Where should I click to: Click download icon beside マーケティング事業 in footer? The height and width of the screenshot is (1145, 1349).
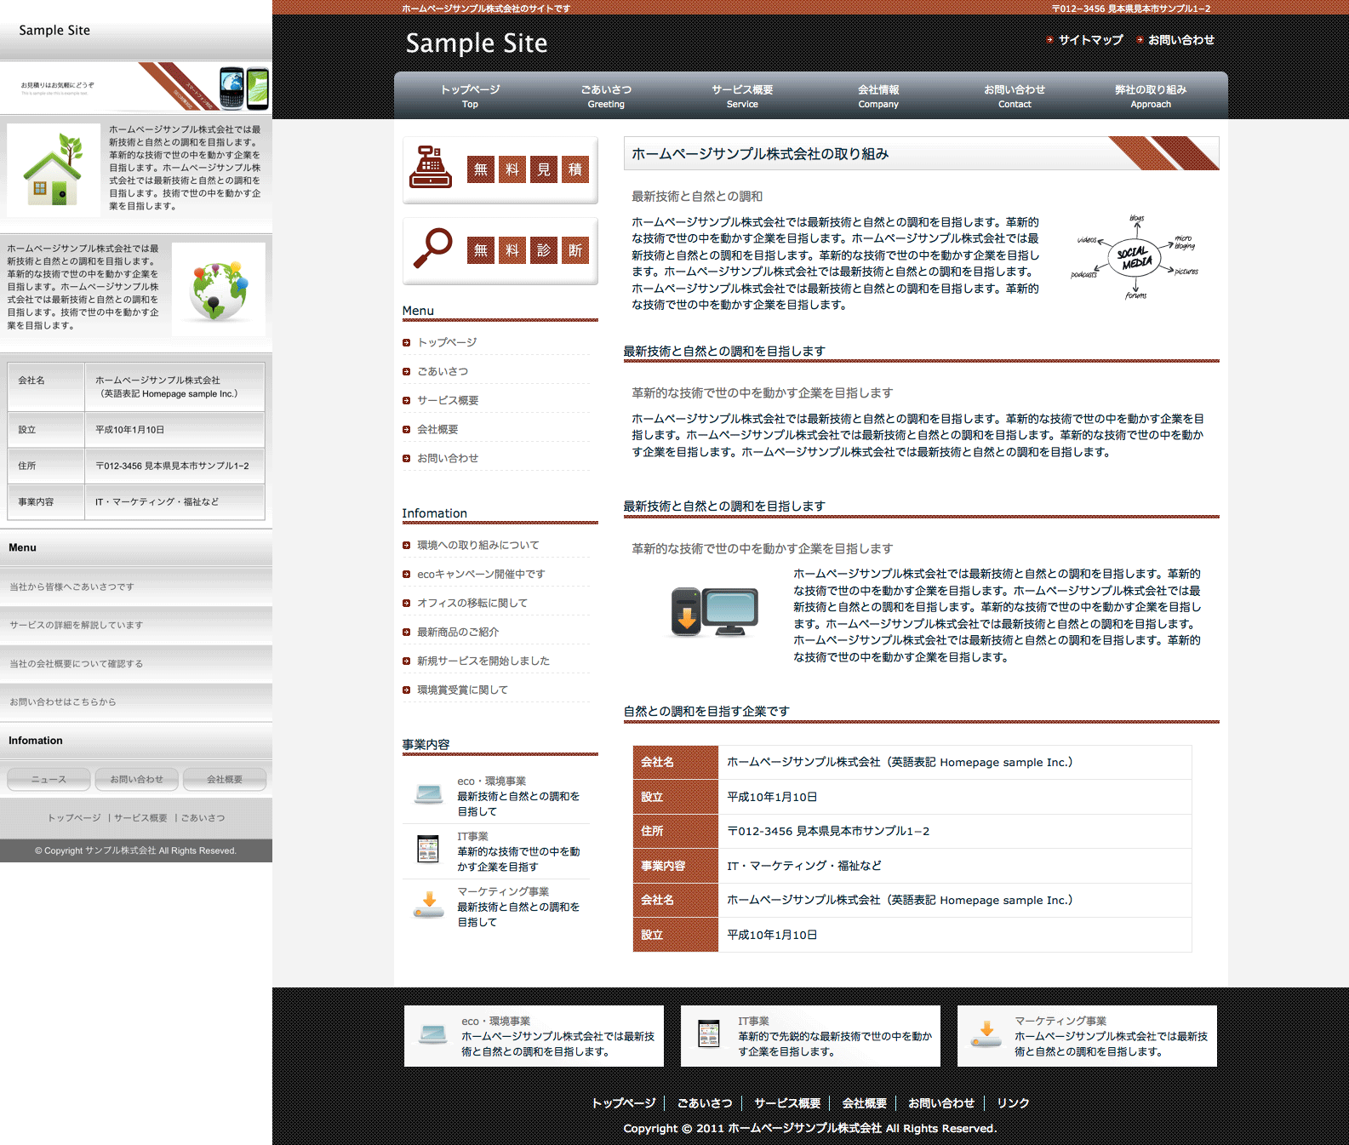pyautogui.click(x=986, y=1034)
